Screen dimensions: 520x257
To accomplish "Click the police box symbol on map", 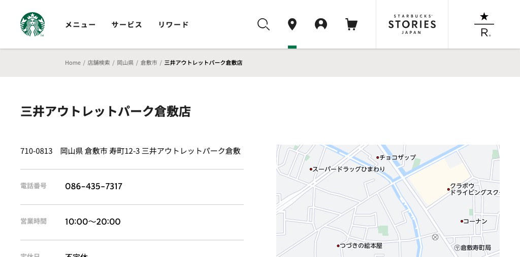I will coord(435,237).
